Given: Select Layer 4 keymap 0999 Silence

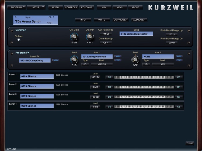Looking at the screenshot, I should click(x=37, y=106).
